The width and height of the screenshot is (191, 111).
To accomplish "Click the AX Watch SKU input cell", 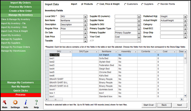I will [x=60, y=55].
